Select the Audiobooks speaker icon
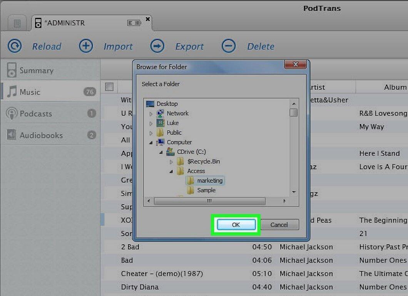 tap(11, 135)
